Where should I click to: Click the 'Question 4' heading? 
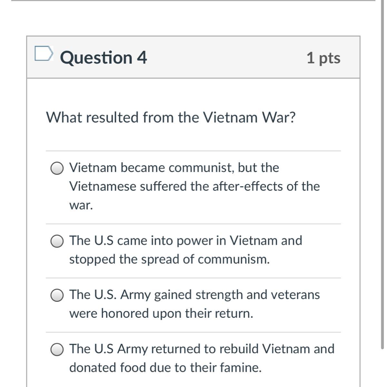103,58
